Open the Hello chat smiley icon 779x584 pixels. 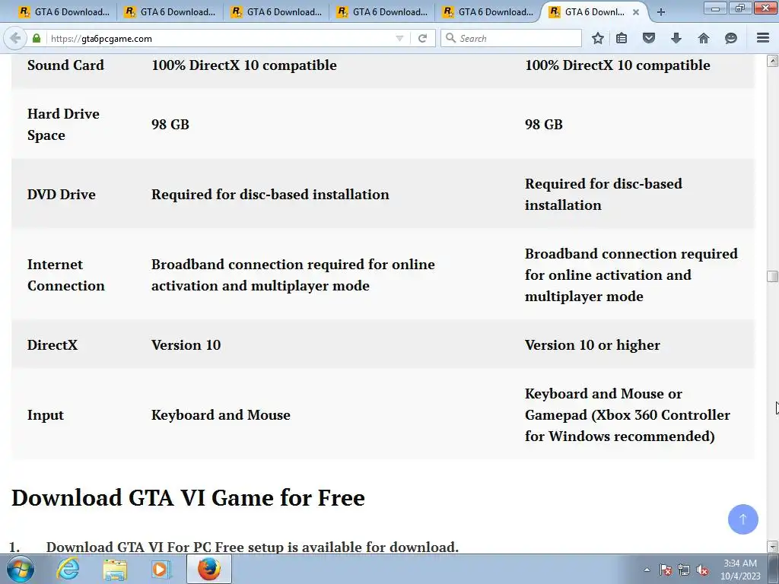click(731, 38)
